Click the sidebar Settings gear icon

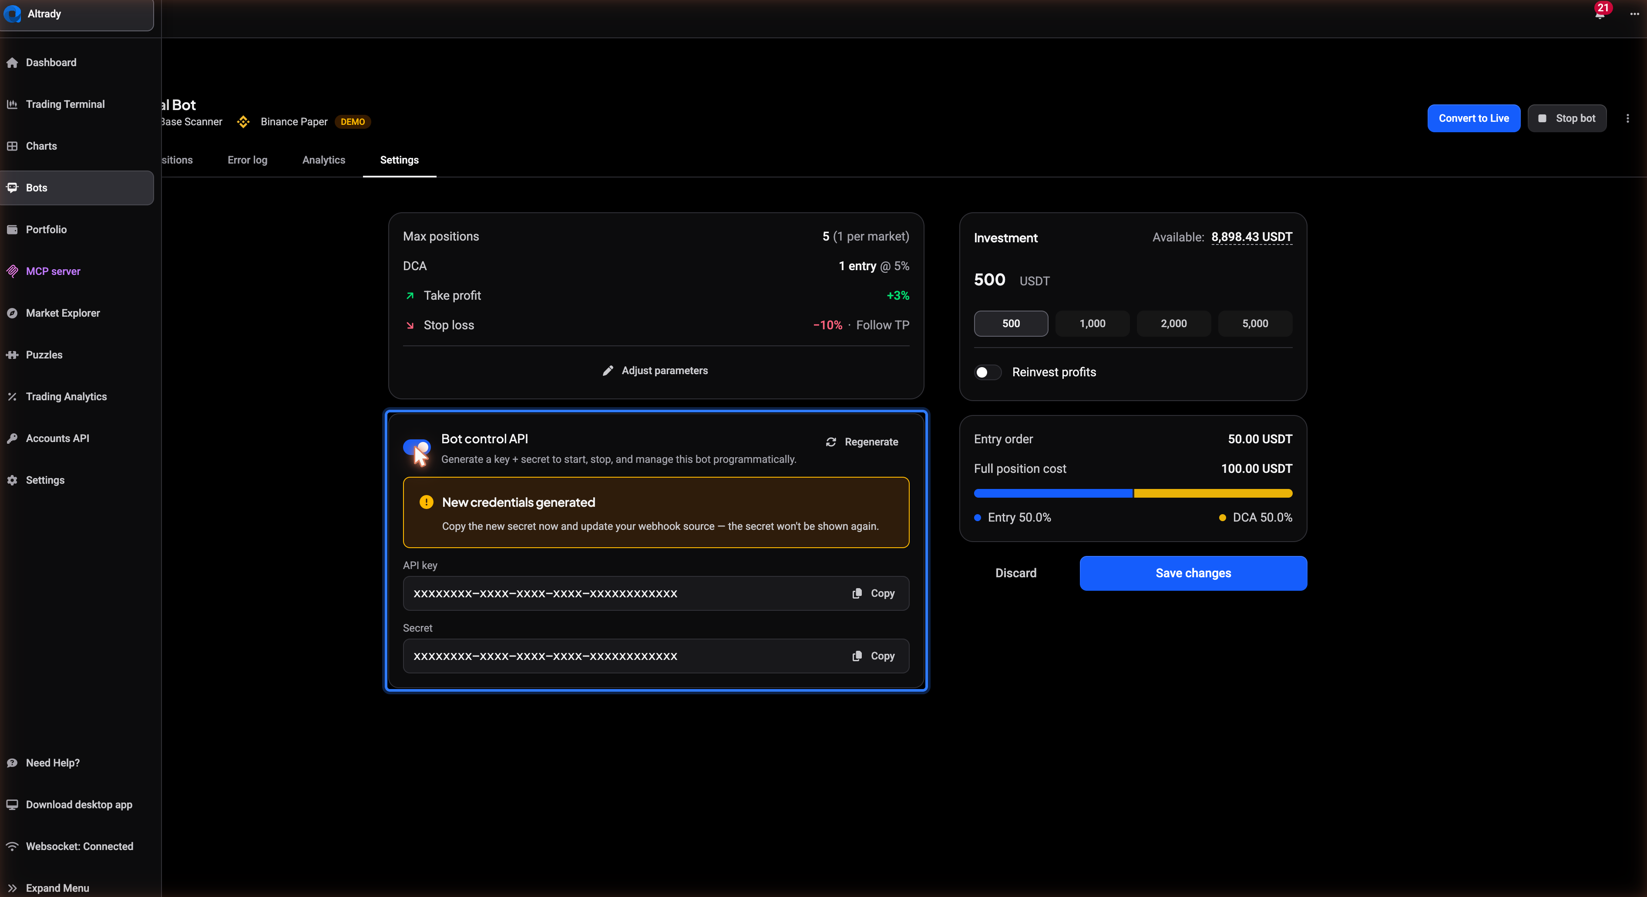(12, 480)
